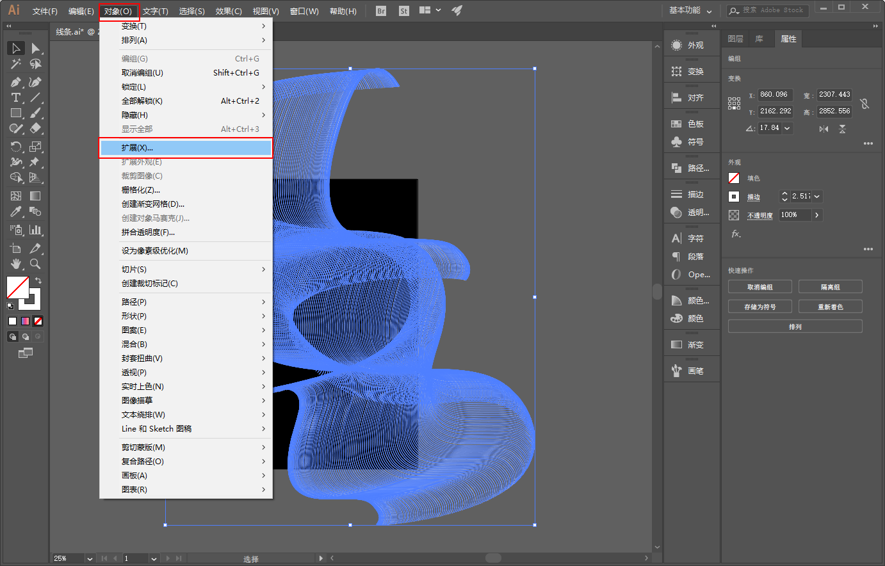Click the 存储为符号 button
This screenshot has height=566, width=885.
click(760, 307)
